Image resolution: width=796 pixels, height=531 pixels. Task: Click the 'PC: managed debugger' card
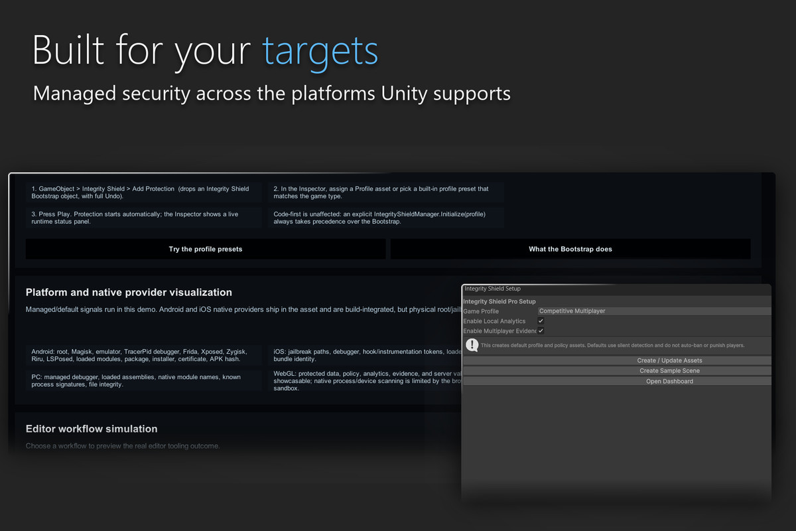[x=143, y=380]
